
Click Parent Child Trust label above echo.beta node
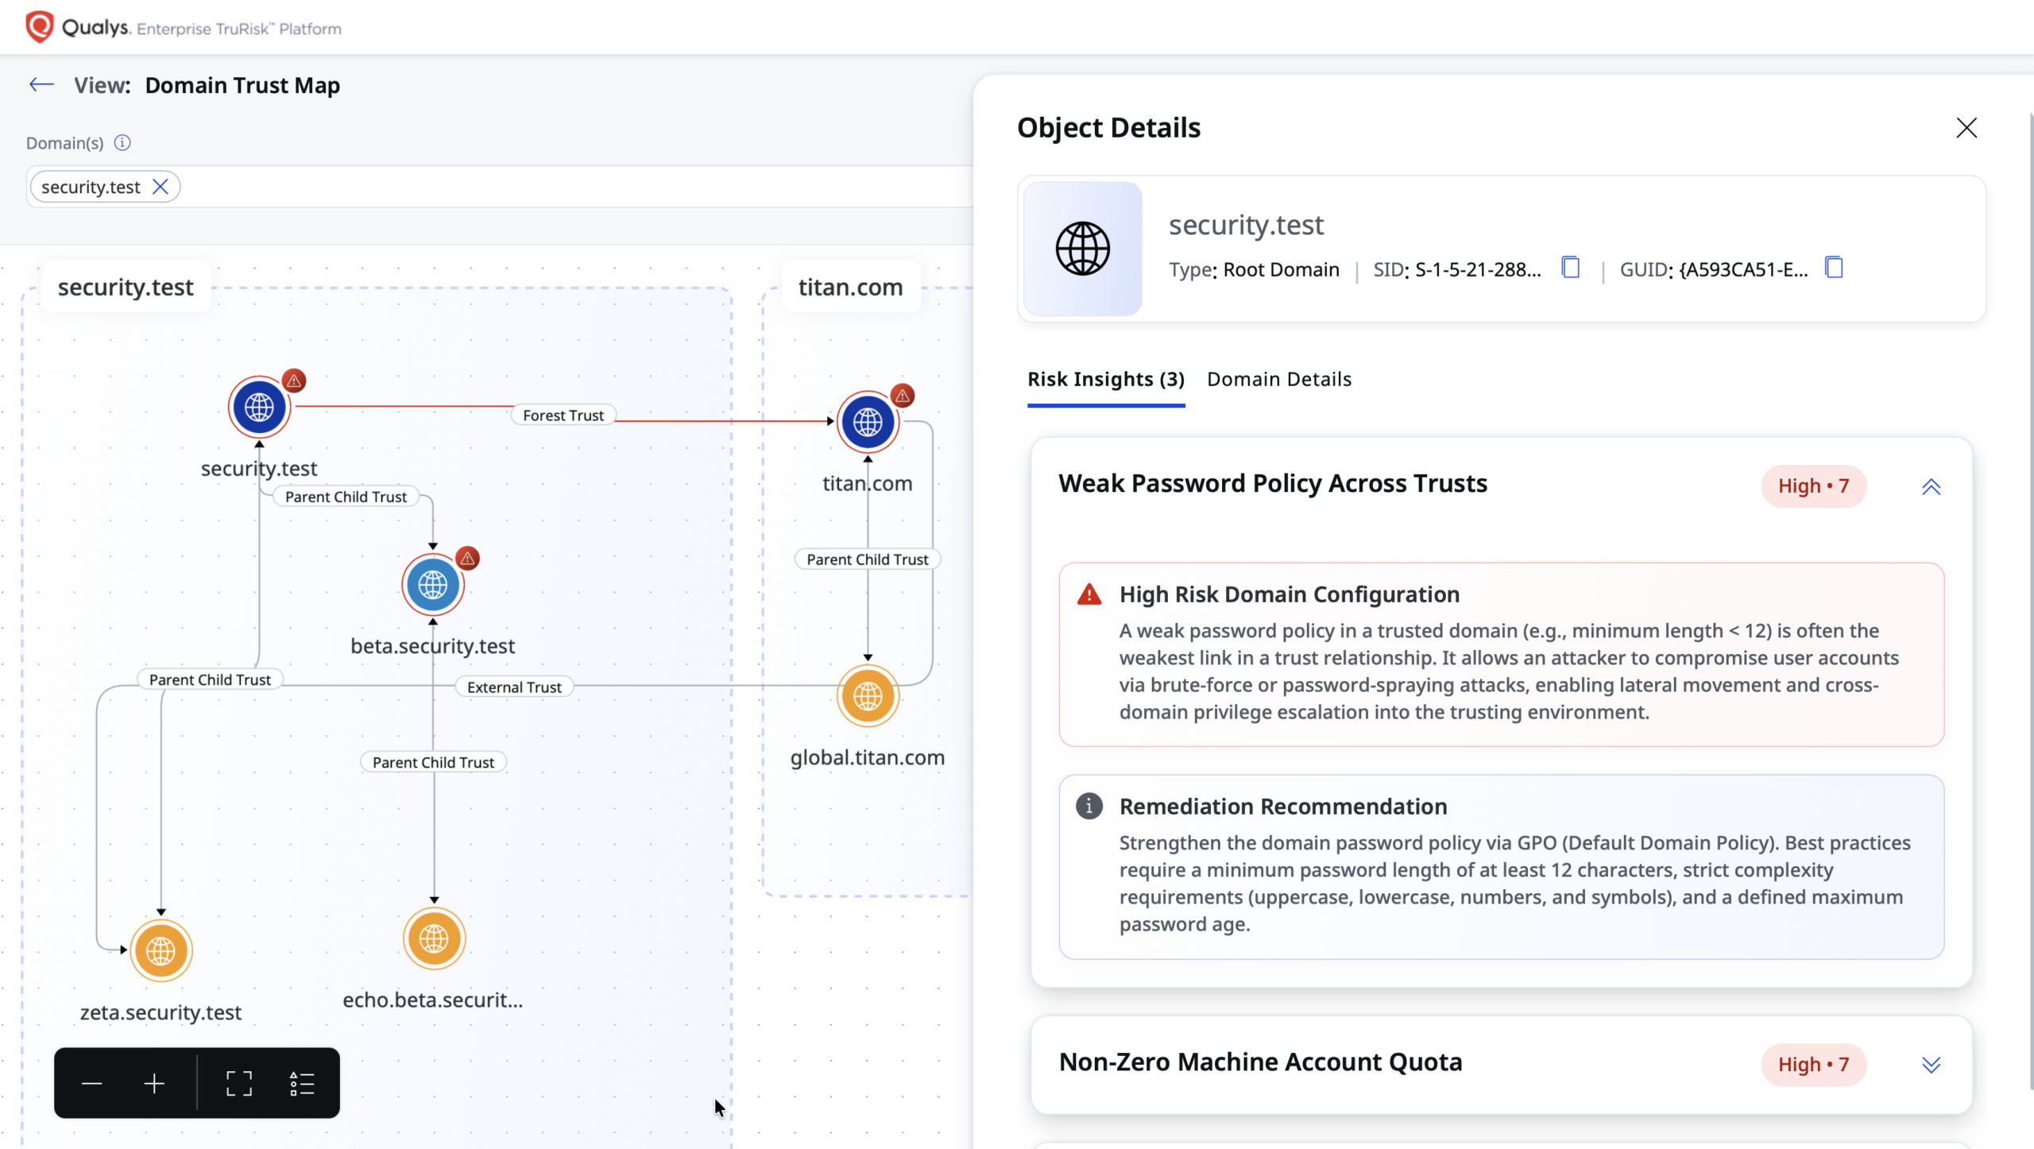(433, 762)
